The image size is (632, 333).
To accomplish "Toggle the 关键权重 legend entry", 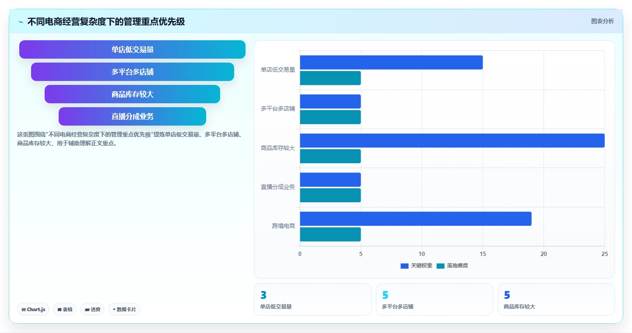I will pos(416,266).
